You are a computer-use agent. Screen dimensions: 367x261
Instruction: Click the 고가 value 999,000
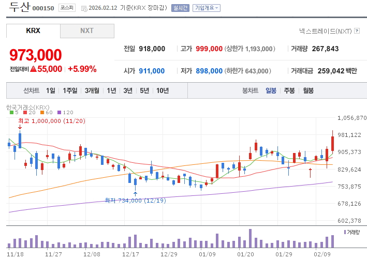tap(209, 49)
